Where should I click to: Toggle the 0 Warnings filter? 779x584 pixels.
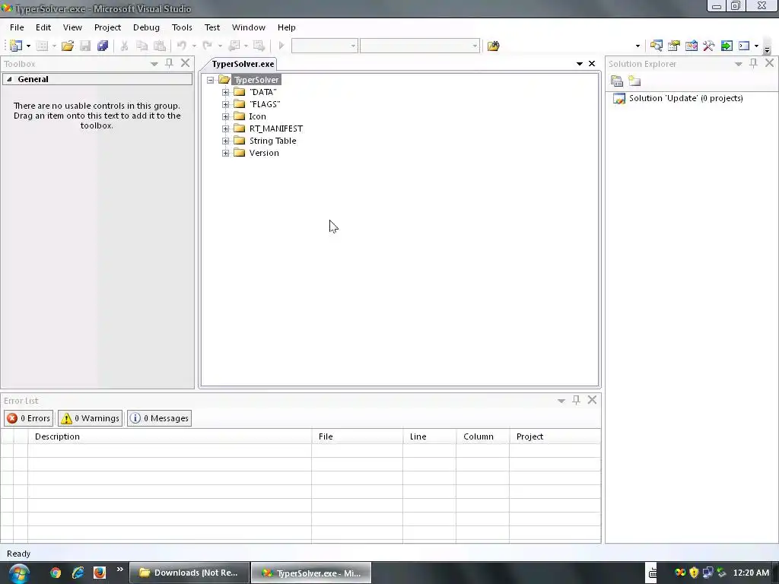(91, 418)
